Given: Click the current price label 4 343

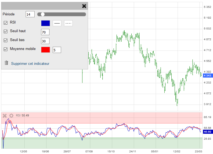Looking at the screenshot, I should [207, 75].
